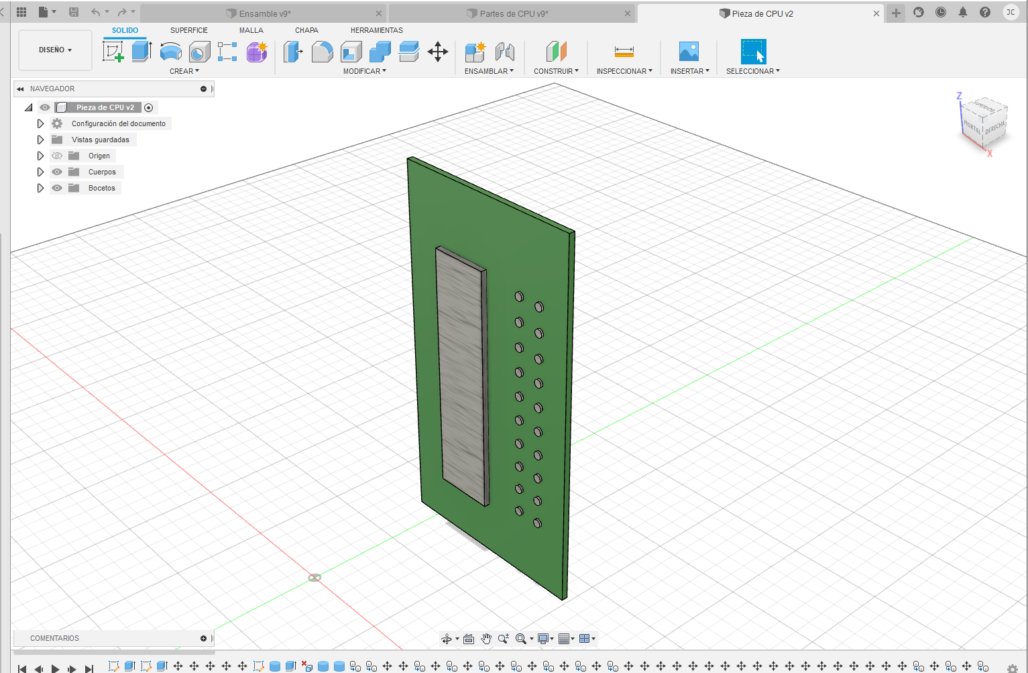
Task: Open the File menu icon
Action: [x=47, y=12]
